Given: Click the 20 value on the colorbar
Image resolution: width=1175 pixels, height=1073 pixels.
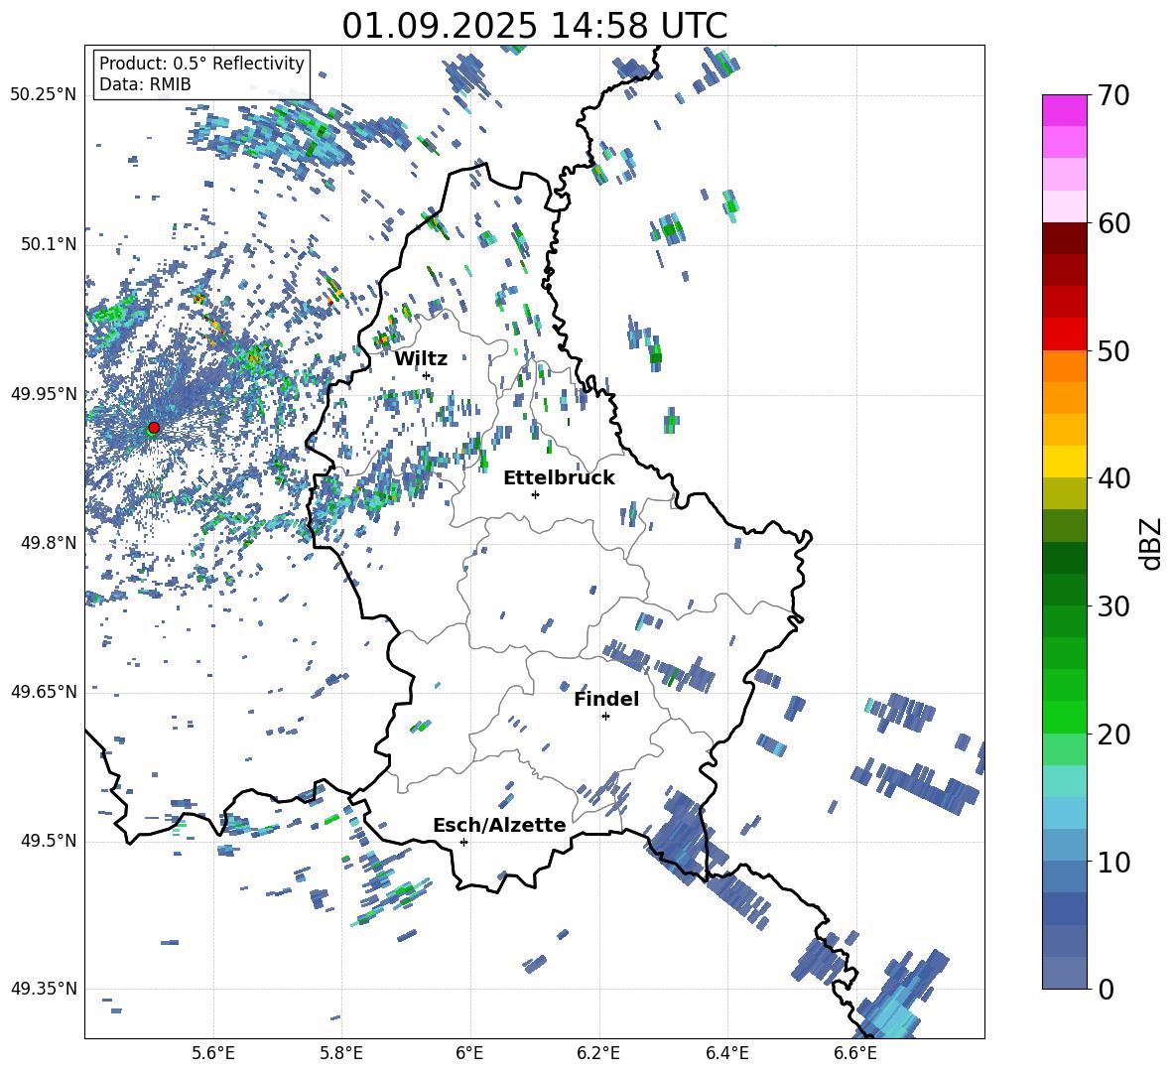Looking at the screenshot, I should 1113,735.
